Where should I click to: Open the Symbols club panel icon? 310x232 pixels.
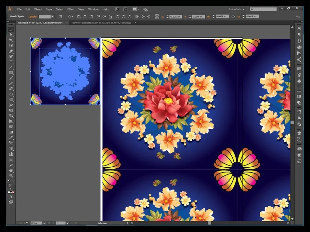tap(299, 81)
